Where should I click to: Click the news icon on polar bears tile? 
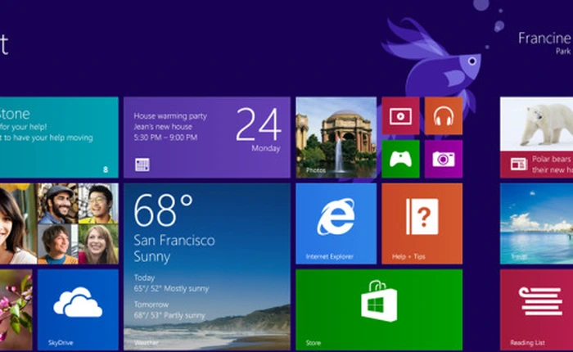518,164
